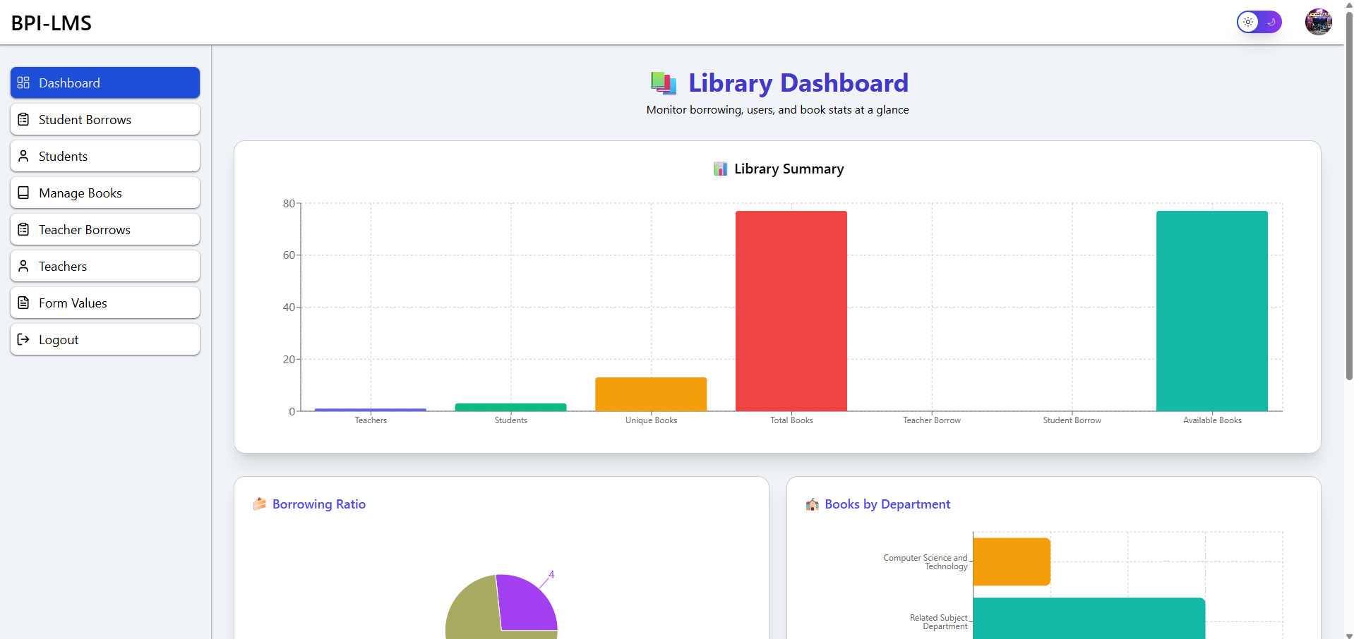Click the pie chart value label '4'

(551, 575)
